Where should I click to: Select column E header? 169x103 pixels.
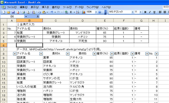105,21
